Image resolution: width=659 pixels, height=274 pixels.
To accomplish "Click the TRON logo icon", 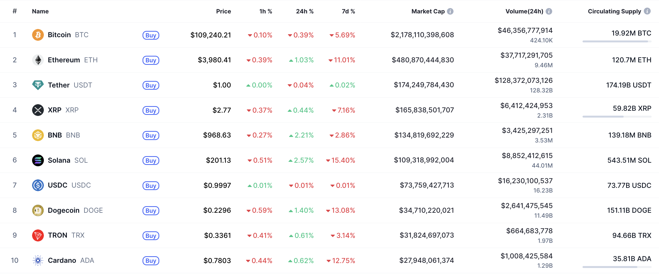I will coord(38,235).
